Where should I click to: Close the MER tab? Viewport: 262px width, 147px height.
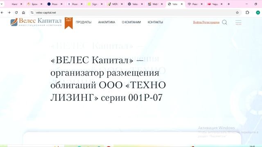point(122,4)
